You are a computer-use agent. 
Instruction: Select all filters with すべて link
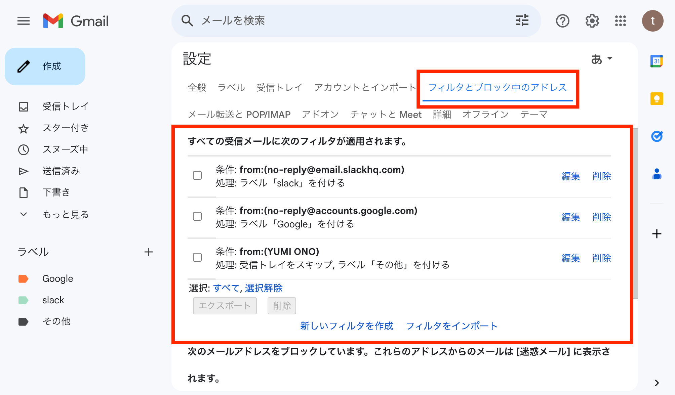click(x=226, y=288)
